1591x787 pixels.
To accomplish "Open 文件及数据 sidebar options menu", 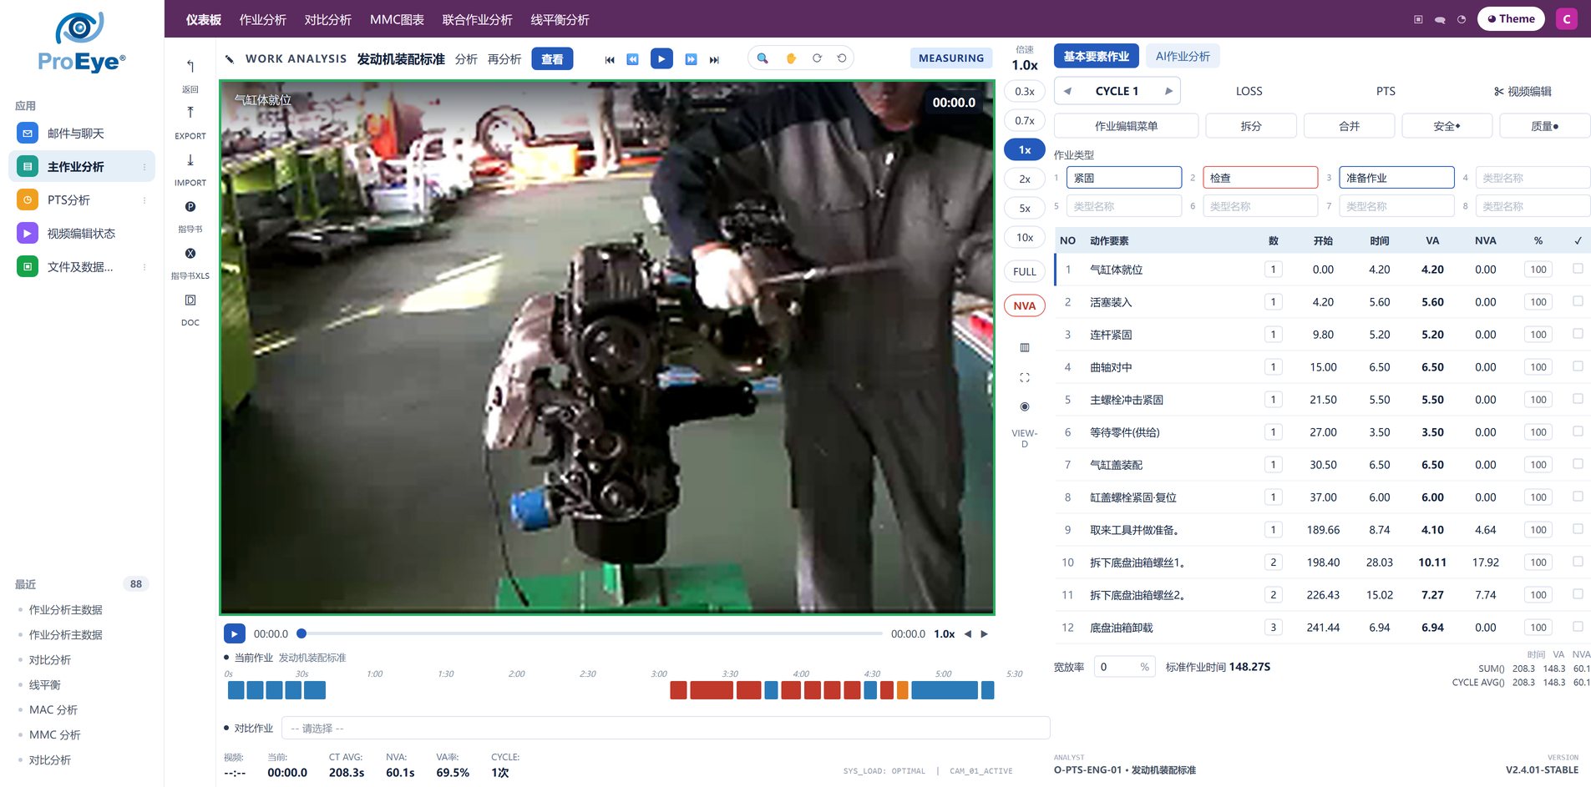I will pos(144,267).
